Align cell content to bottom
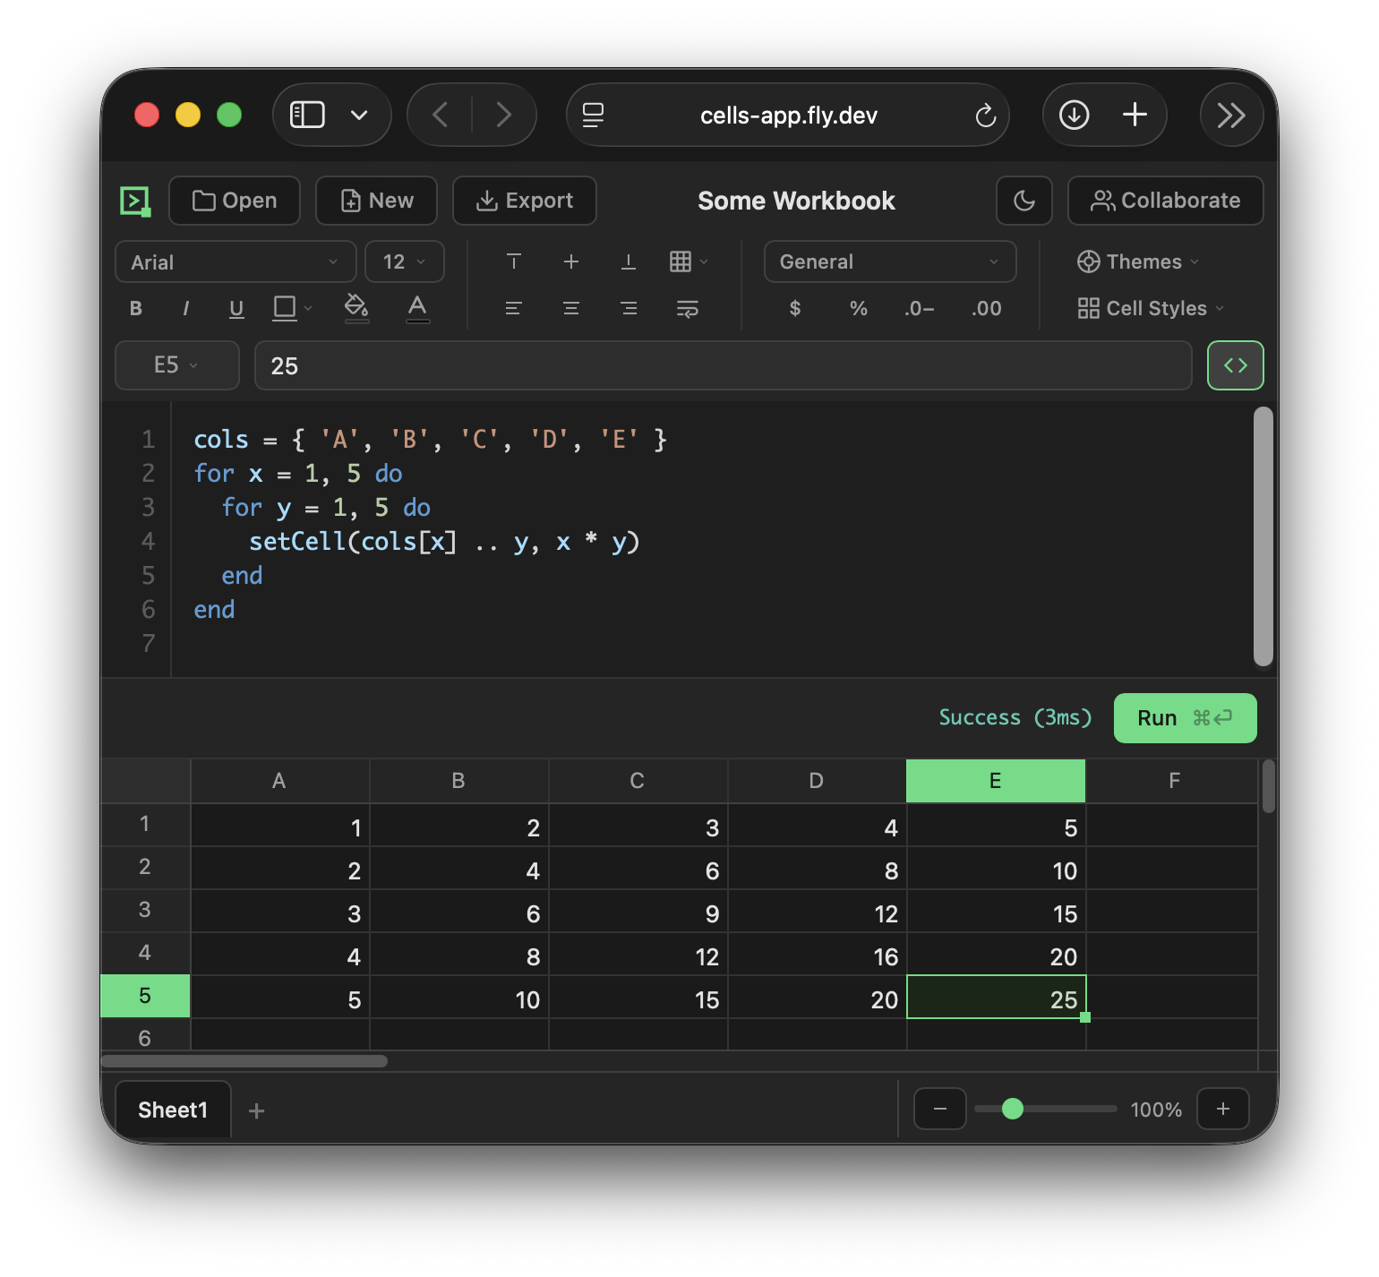The width and height of the screenshot is (1379, 1277). [629, 261]
